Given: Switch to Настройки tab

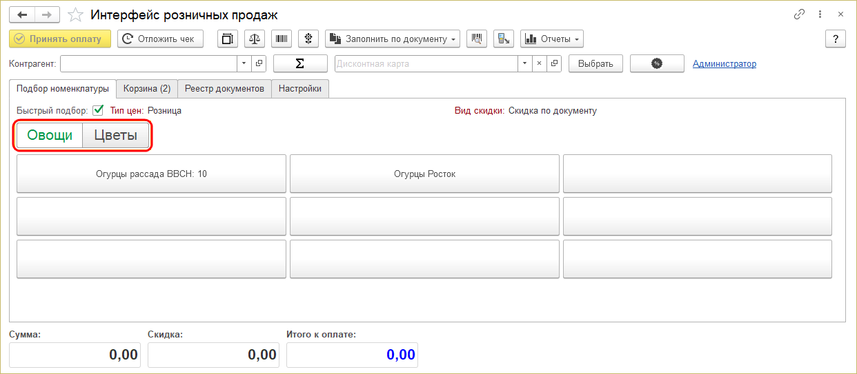Looking at the screenshot, I should (300, 89).
